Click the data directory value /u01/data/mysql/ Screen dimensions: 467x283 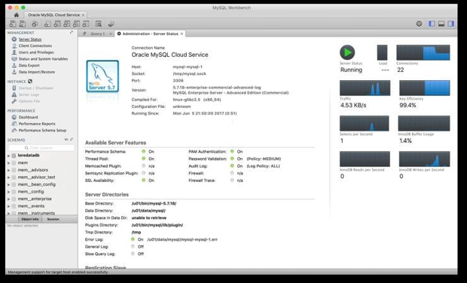tap(148, 210)
